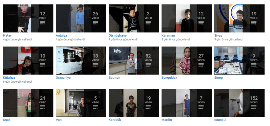The width and height of the screenshot is (270, 126).
Task: Click the playlist icon on Sivas thumbnail
Action: [254, 23]
